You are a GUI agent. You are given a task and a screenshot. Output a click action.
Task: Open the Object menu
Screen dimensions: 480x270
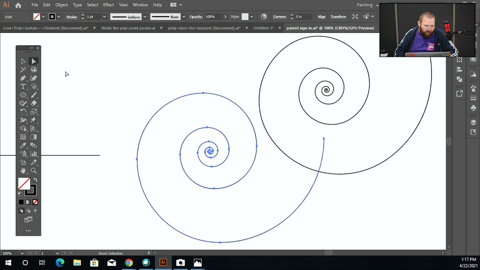61,5
